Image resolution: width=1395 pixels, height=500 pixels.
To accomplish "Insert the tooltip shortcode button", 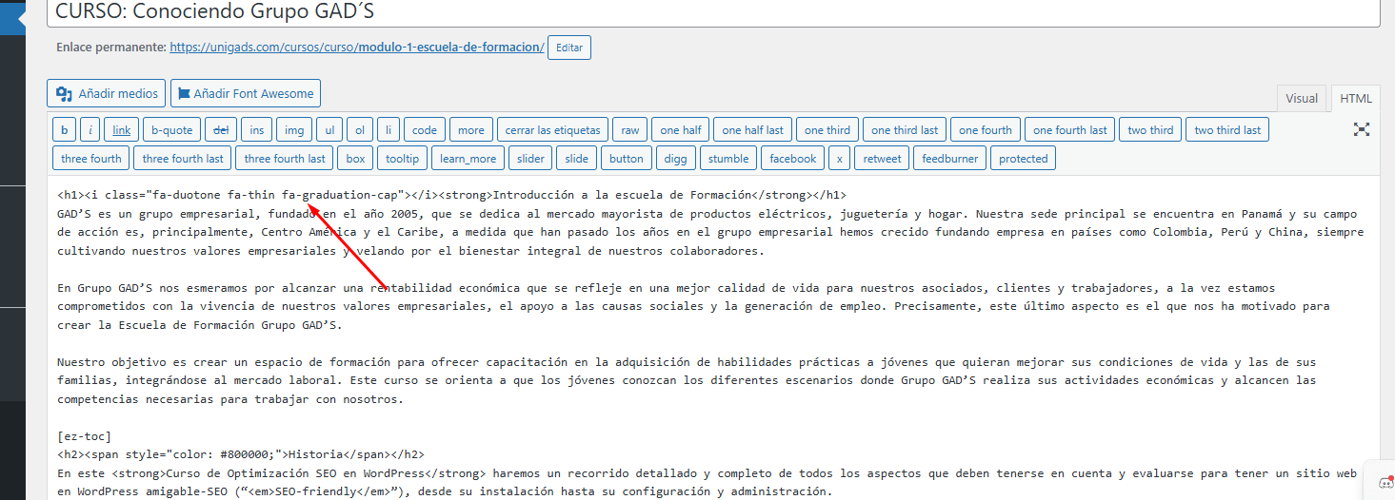I will [x=403, y=158].
